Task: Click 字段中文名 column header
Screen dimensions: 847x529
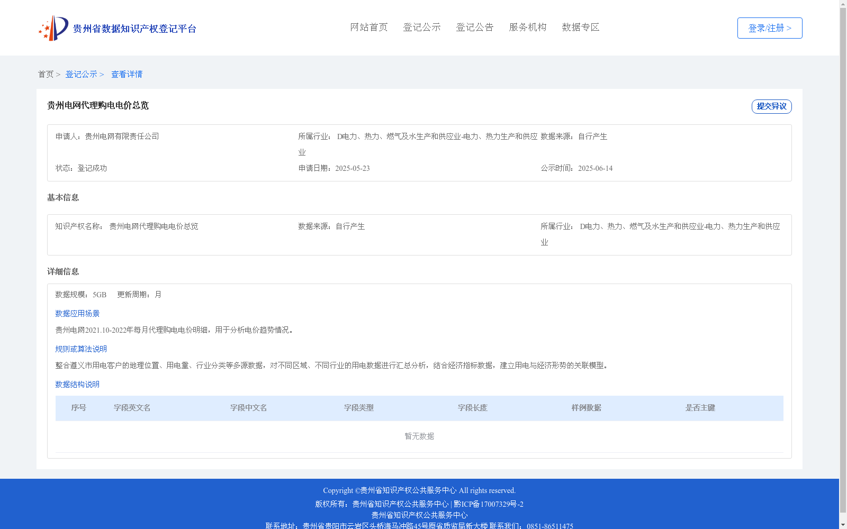Action: click(249, 408)
